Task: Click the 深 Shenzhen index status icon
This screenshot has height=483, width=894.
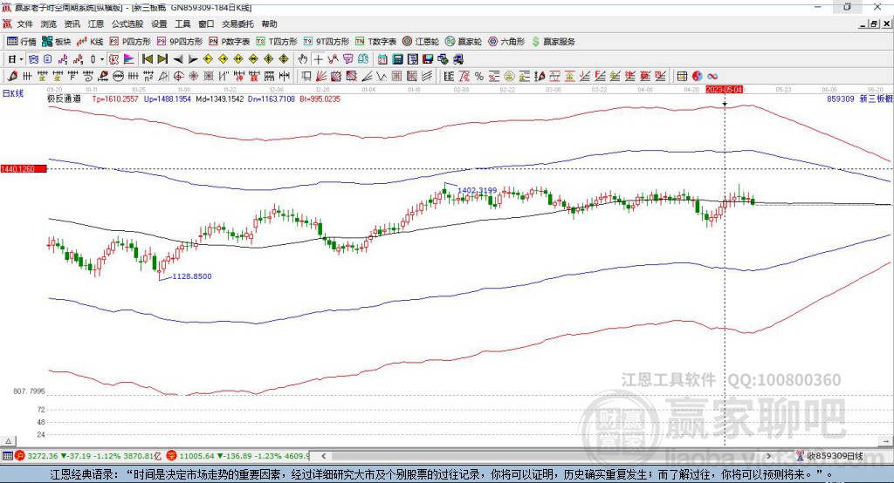Action: [172, 456]
